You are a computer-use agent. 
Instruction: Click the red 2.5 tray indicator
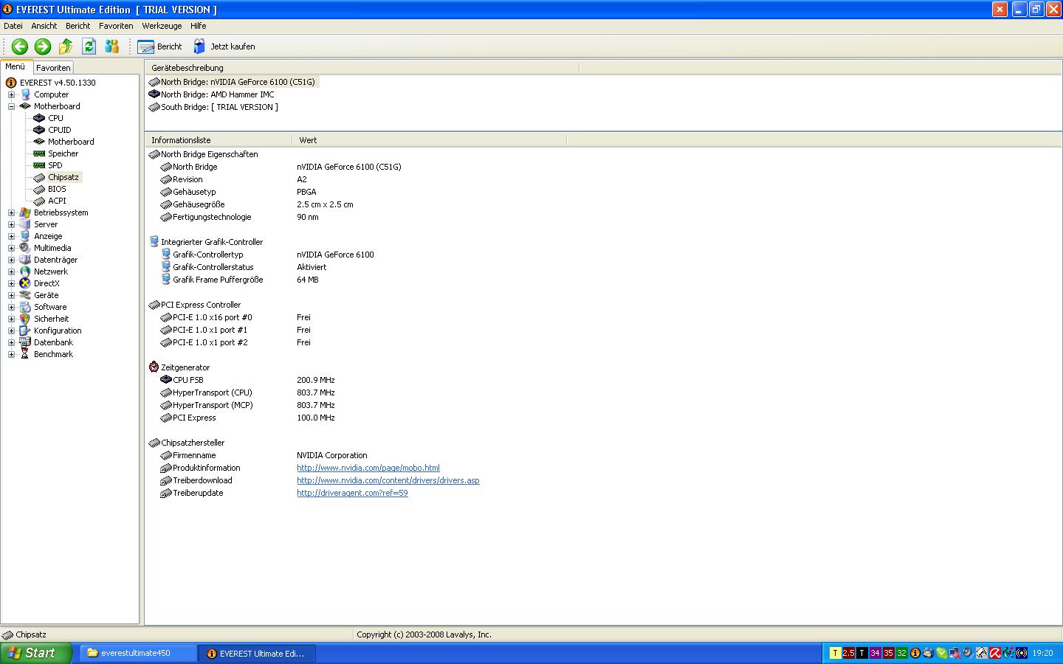pos(848,653)
